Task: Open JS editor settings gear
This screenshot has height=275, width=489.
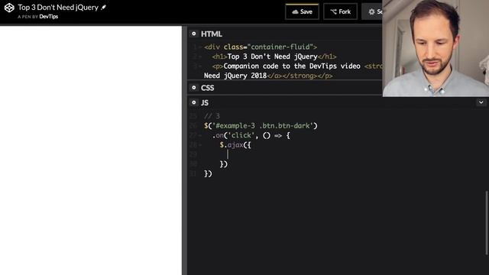Action: coord(193,102)
